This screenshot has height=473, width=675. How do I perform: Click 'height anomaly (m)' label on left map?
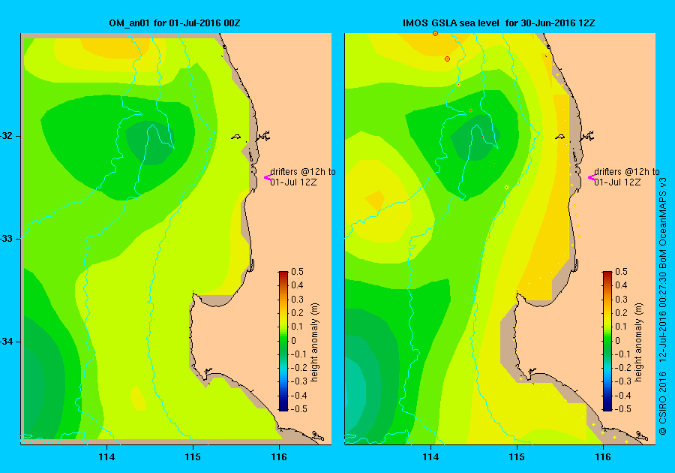315,342
